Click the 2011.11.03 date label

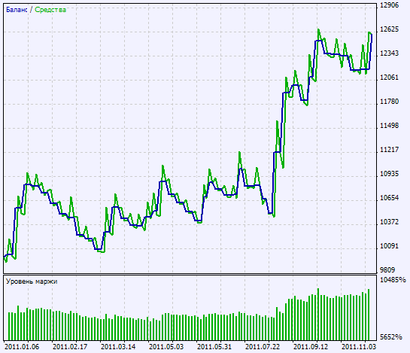coord(359,347)
